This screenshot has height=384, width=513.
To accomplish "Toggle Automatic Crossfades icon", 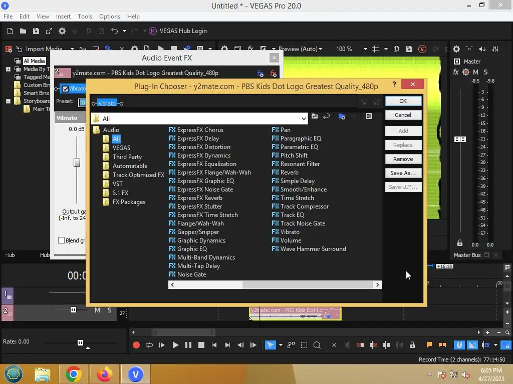I will click(472, 345).
